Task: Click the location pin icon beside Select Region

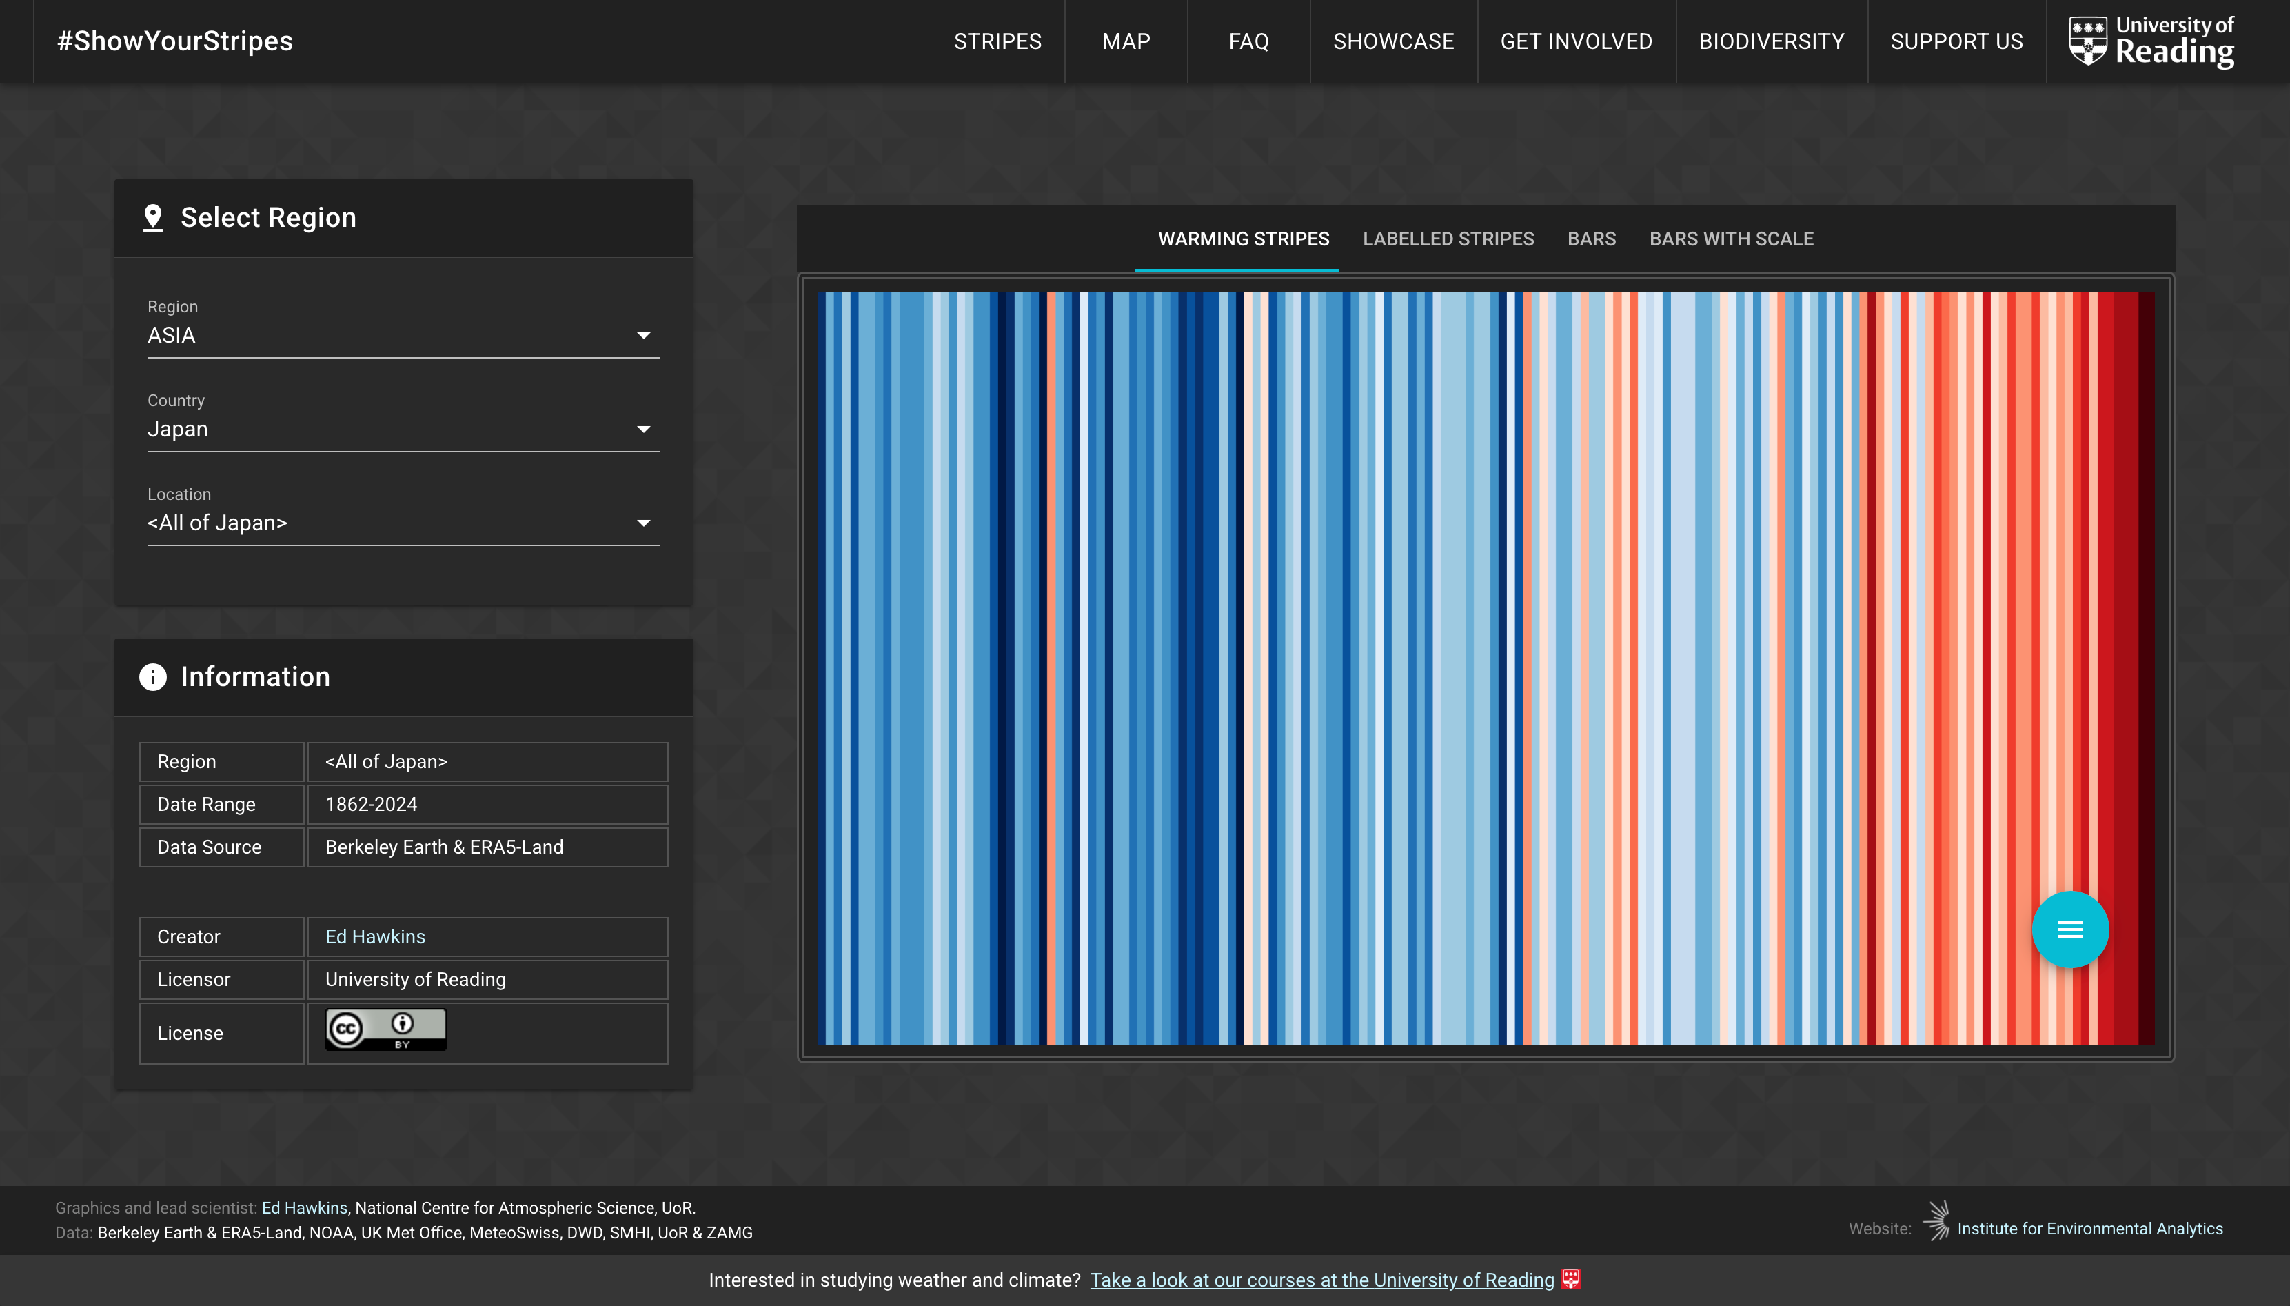Action: (x=153, y=218)
